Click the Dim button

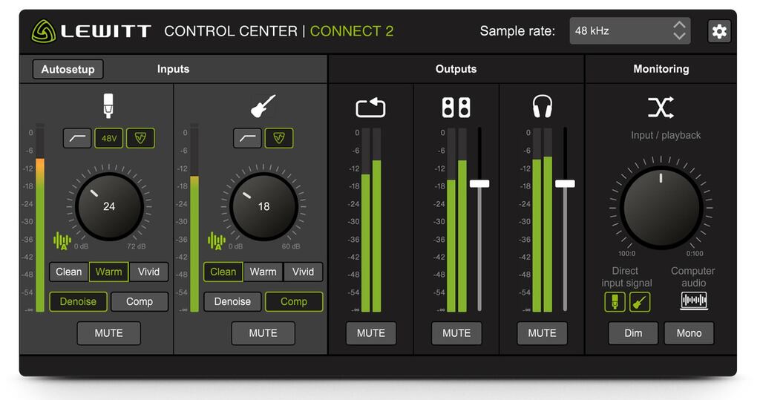point(633,333)
